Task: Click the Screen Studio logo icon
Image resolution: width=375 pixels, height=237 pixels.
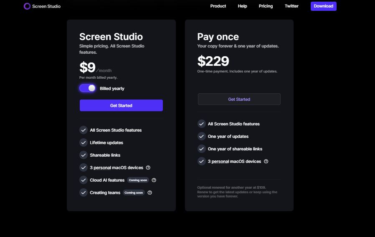Action: (27, 6)
